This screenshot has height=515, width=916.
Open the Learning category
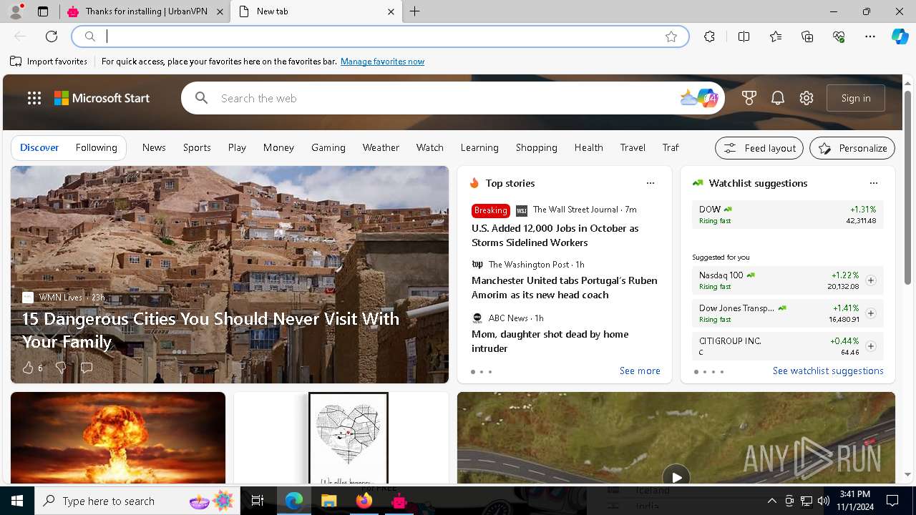tap(479, 147)
